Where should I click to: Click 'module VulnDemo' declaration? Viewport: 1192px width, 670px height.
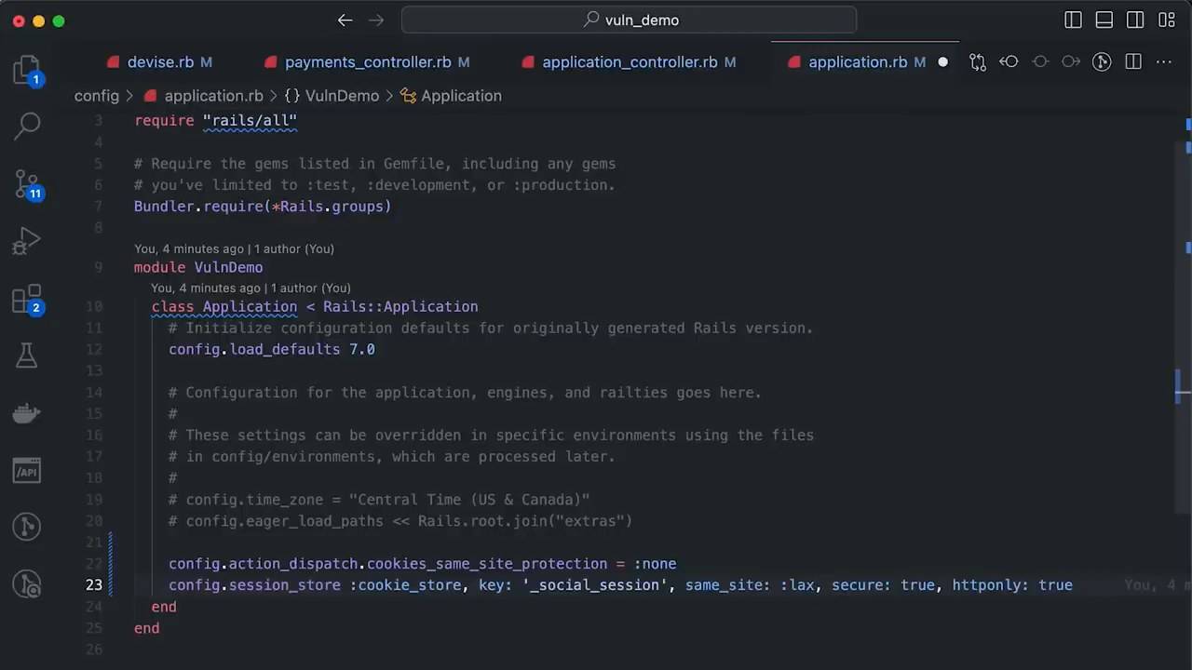coord(198,268)
